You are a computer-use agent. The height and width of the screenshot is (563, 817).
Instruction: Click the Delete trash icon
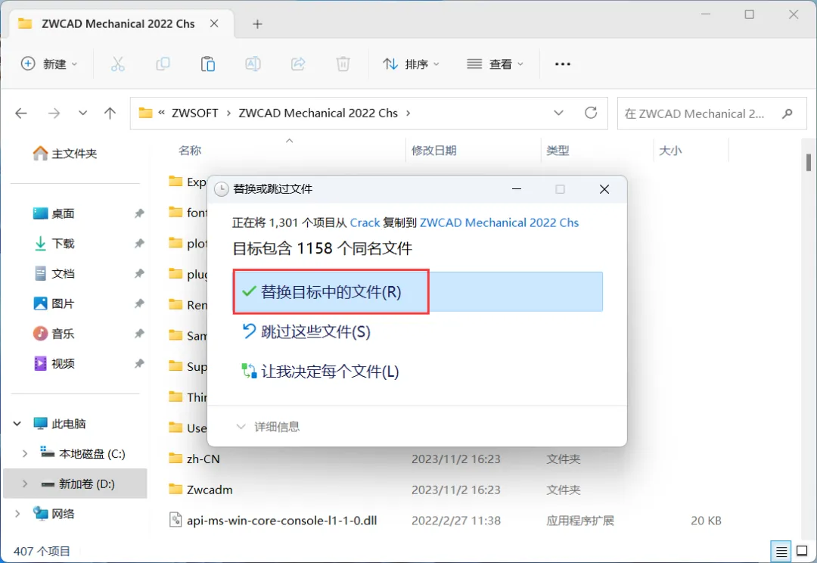click(x=343, y=64)
